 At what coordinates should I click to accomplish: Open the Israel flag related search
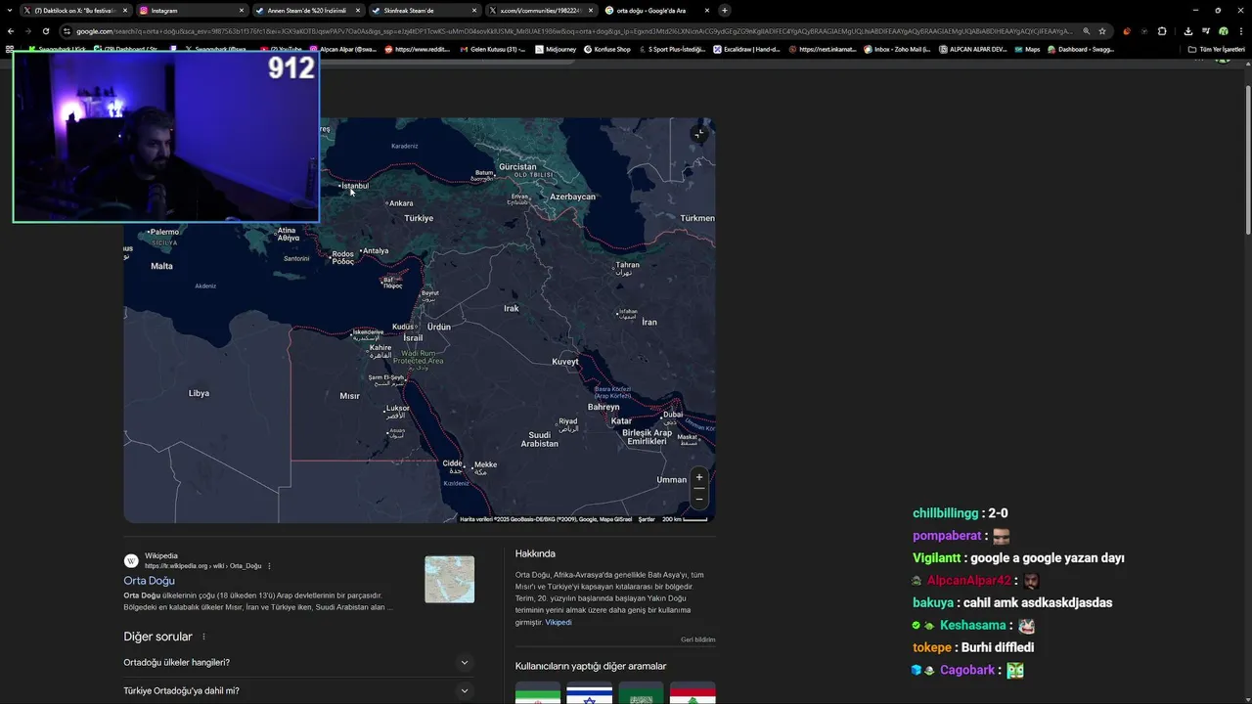tap(590, 692)
